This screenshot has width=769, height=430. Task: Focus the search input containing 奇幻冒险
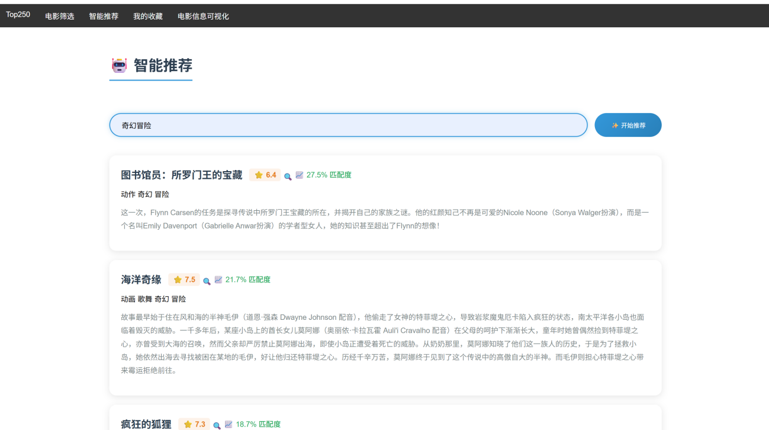click(x=348, y=125)
